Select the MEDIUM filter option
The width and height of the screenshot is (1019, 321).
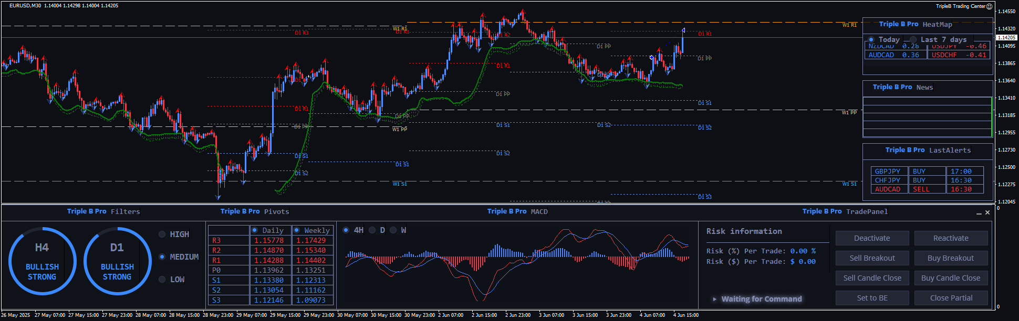click(162, 257)
